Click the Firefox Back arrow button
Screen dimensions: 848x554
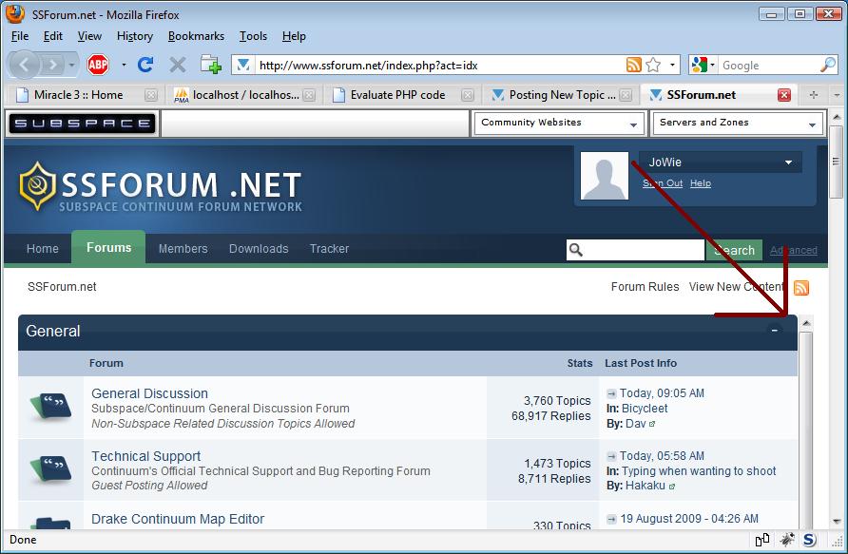tap(25, 66)
